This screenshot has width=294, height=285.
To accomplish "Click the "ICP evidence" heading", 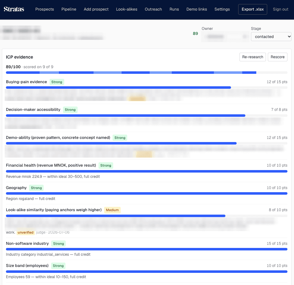I will click(x=20, y=57).
